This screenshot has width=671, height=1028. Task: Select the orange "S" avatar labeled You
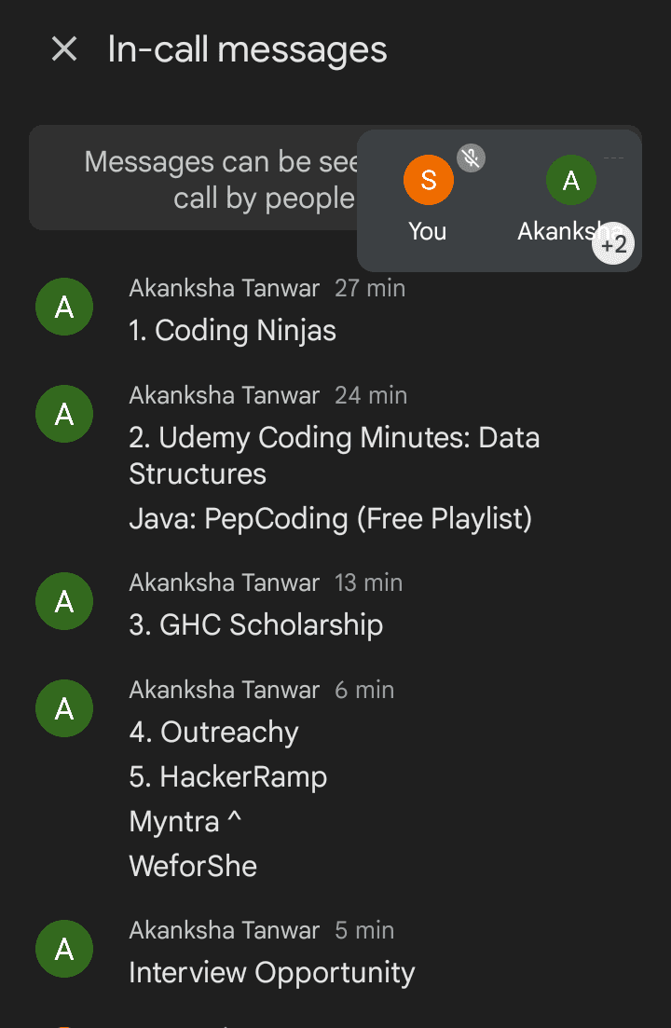(429, 181)
